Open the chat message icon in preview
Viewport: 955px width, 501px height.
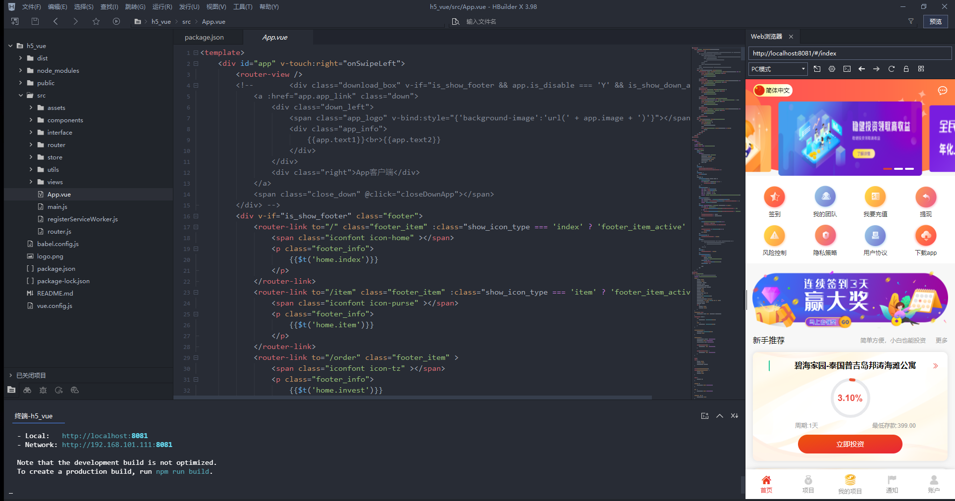click(x=942, y=91)
